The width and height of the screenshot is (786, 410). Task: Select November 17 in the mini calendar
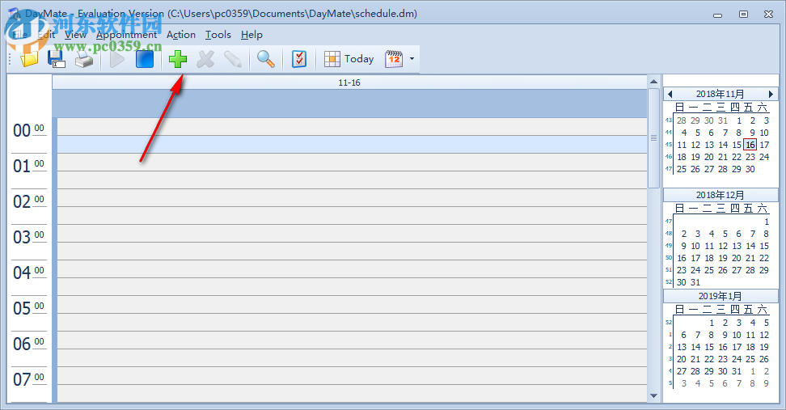point(764,145)
